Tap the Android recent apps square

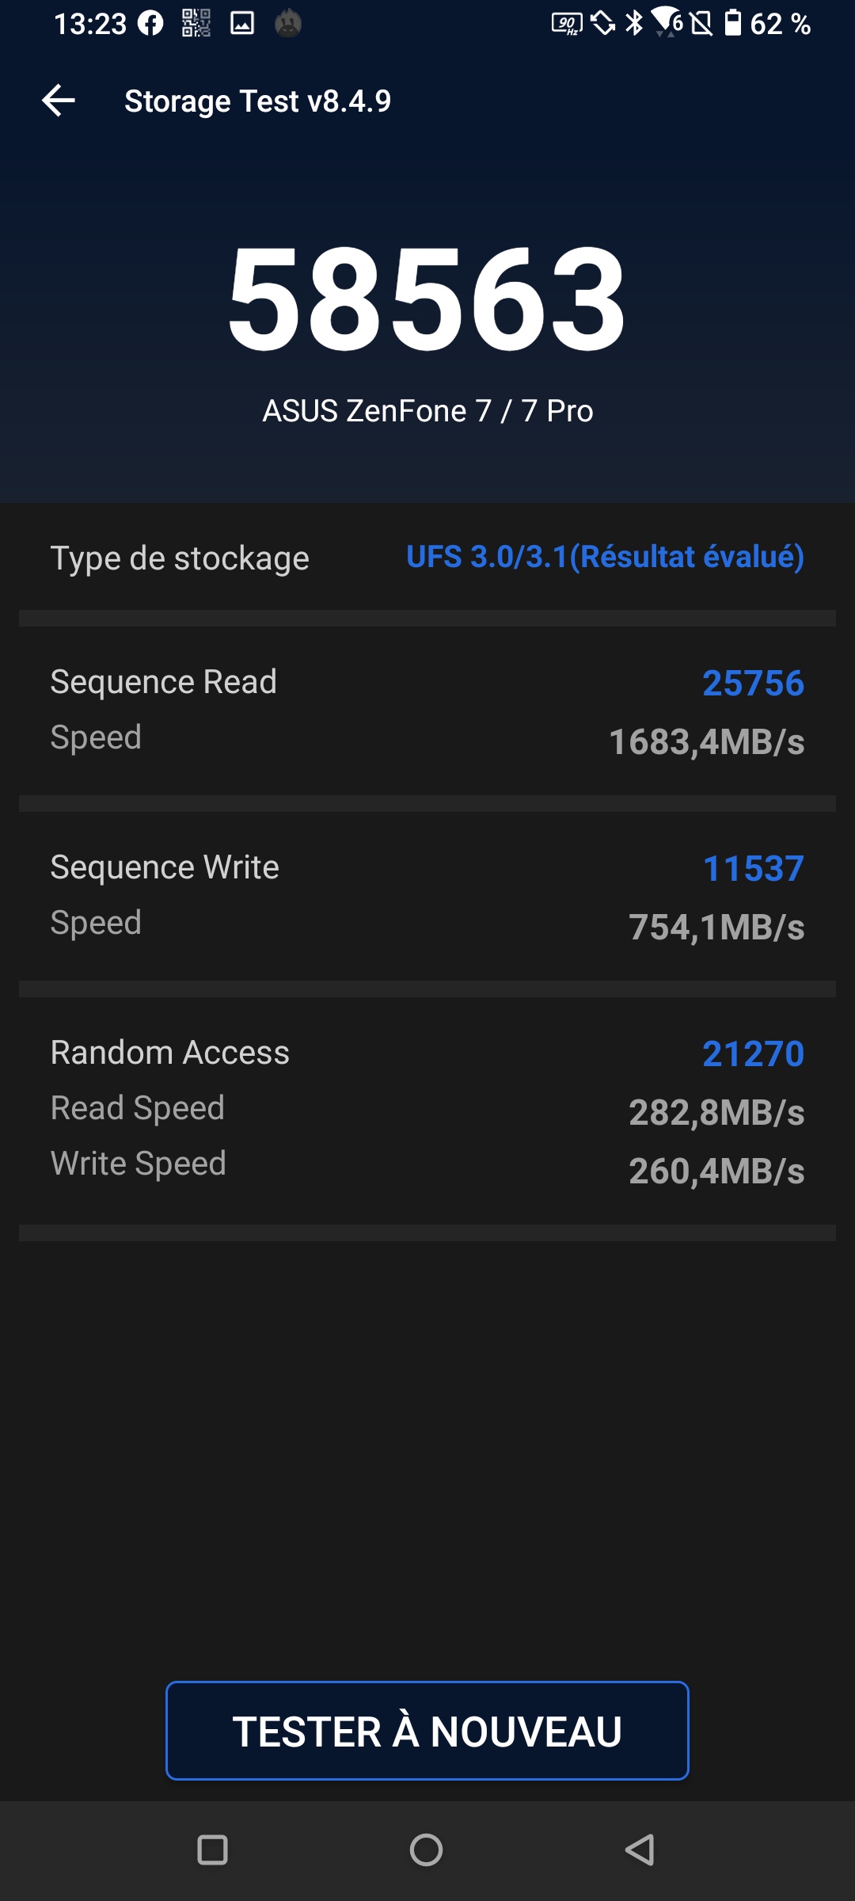click(212, 1850)
